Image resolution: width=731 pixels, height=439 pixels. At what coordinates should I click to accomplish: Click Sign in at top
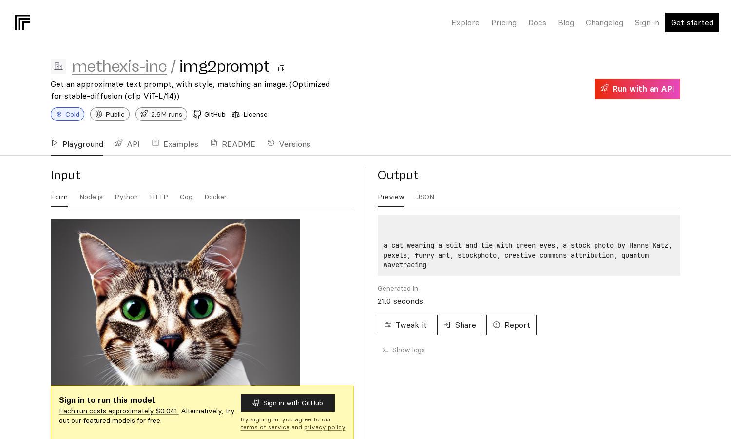coord(647,23)
